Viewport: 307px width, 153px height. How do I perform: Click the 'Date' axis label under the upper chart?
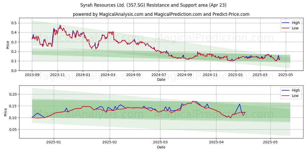coord(161,80)
